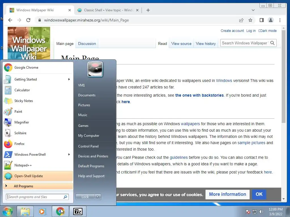Open Windows PowerShell entry

tap(38, 155)
